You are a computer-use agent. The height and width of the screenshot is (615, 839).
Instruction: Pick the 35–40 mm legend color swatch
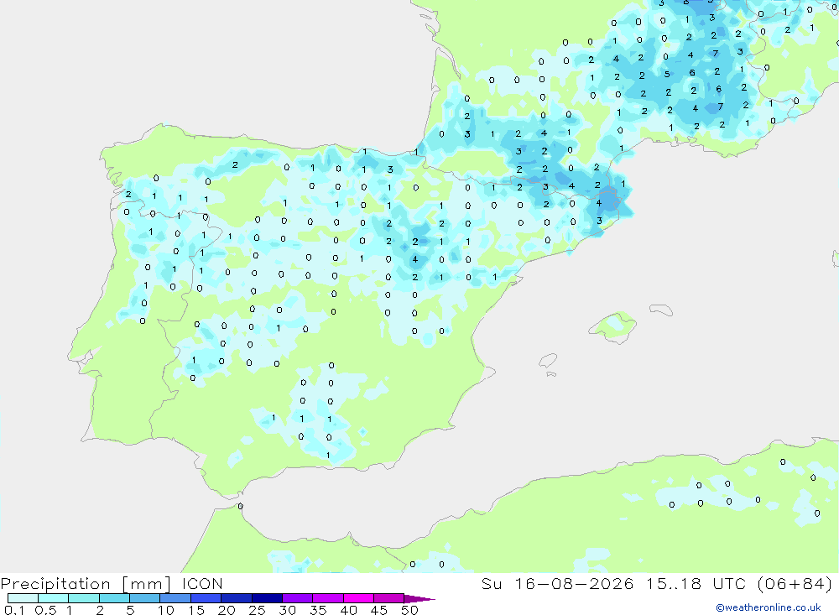click(328, 598)
